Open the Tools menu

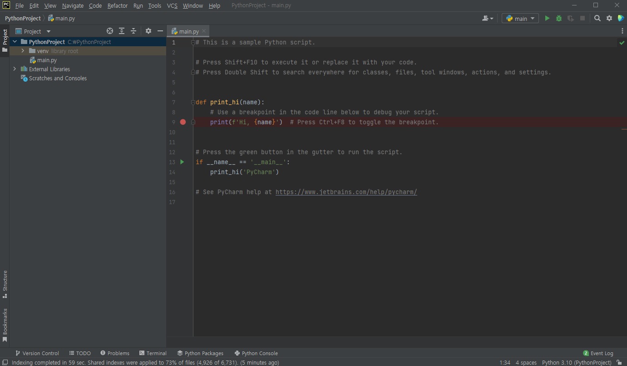(155, 5)
